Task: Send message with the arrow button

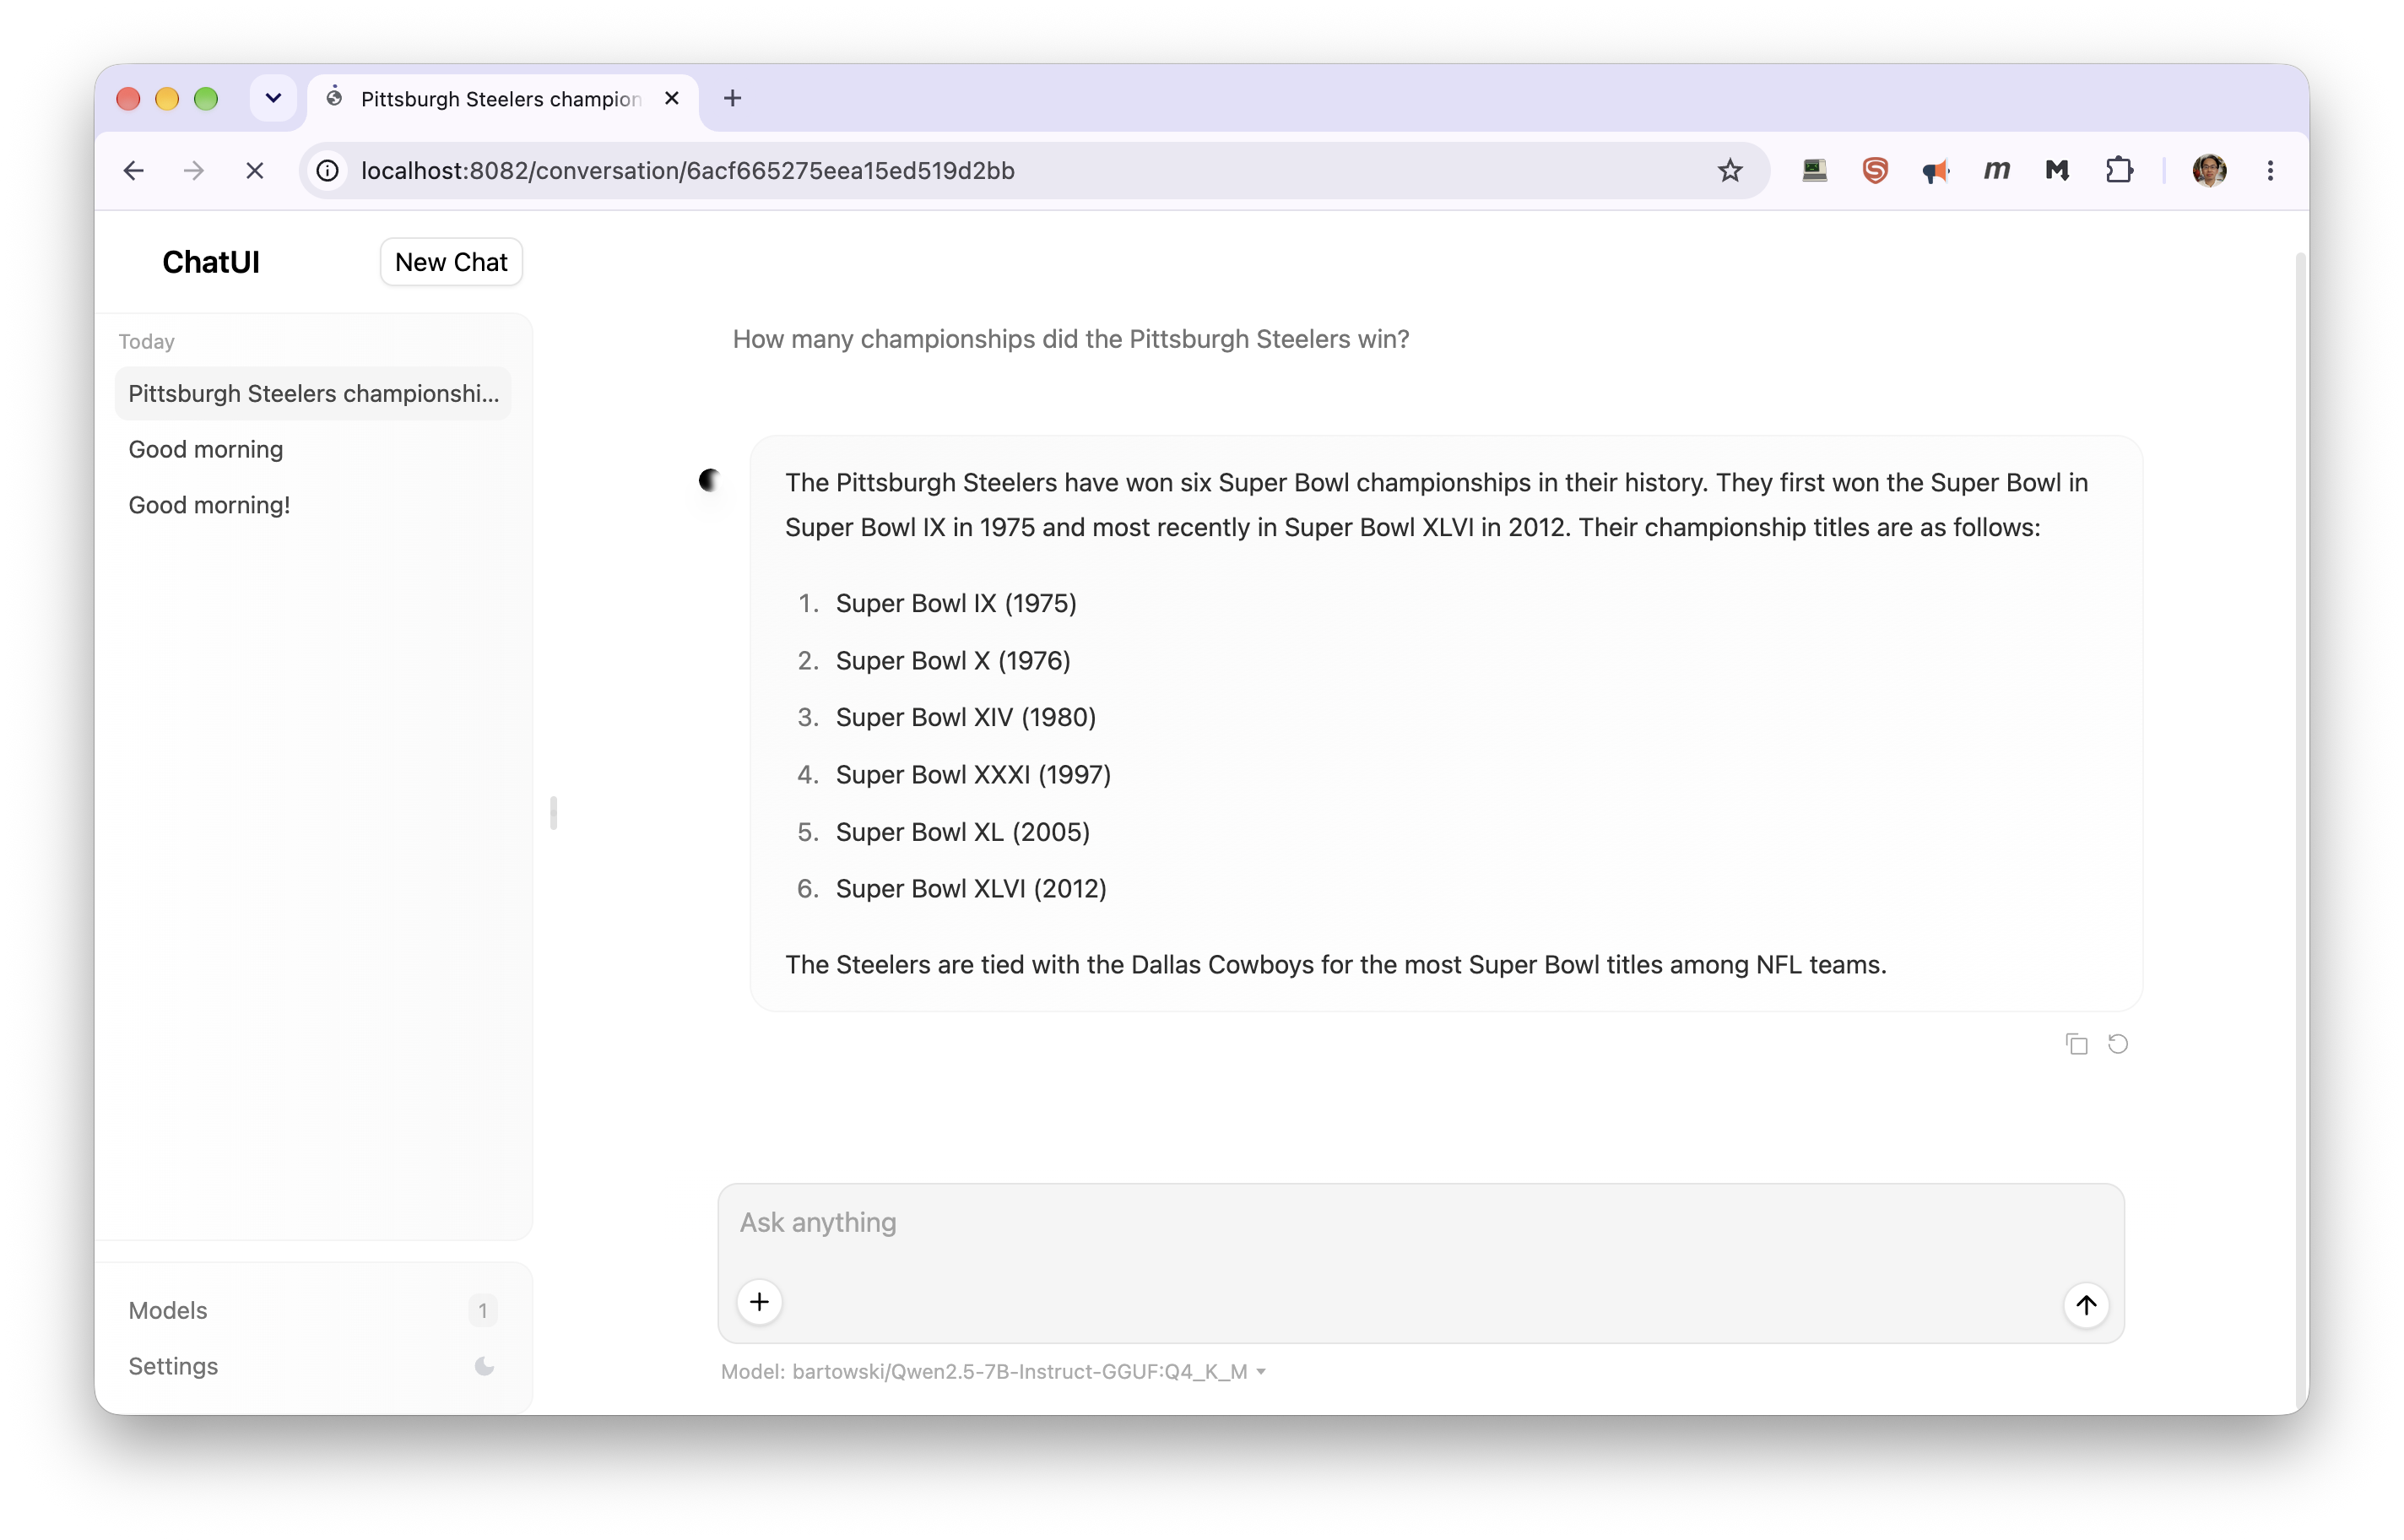Action: pos(2086,1304)
